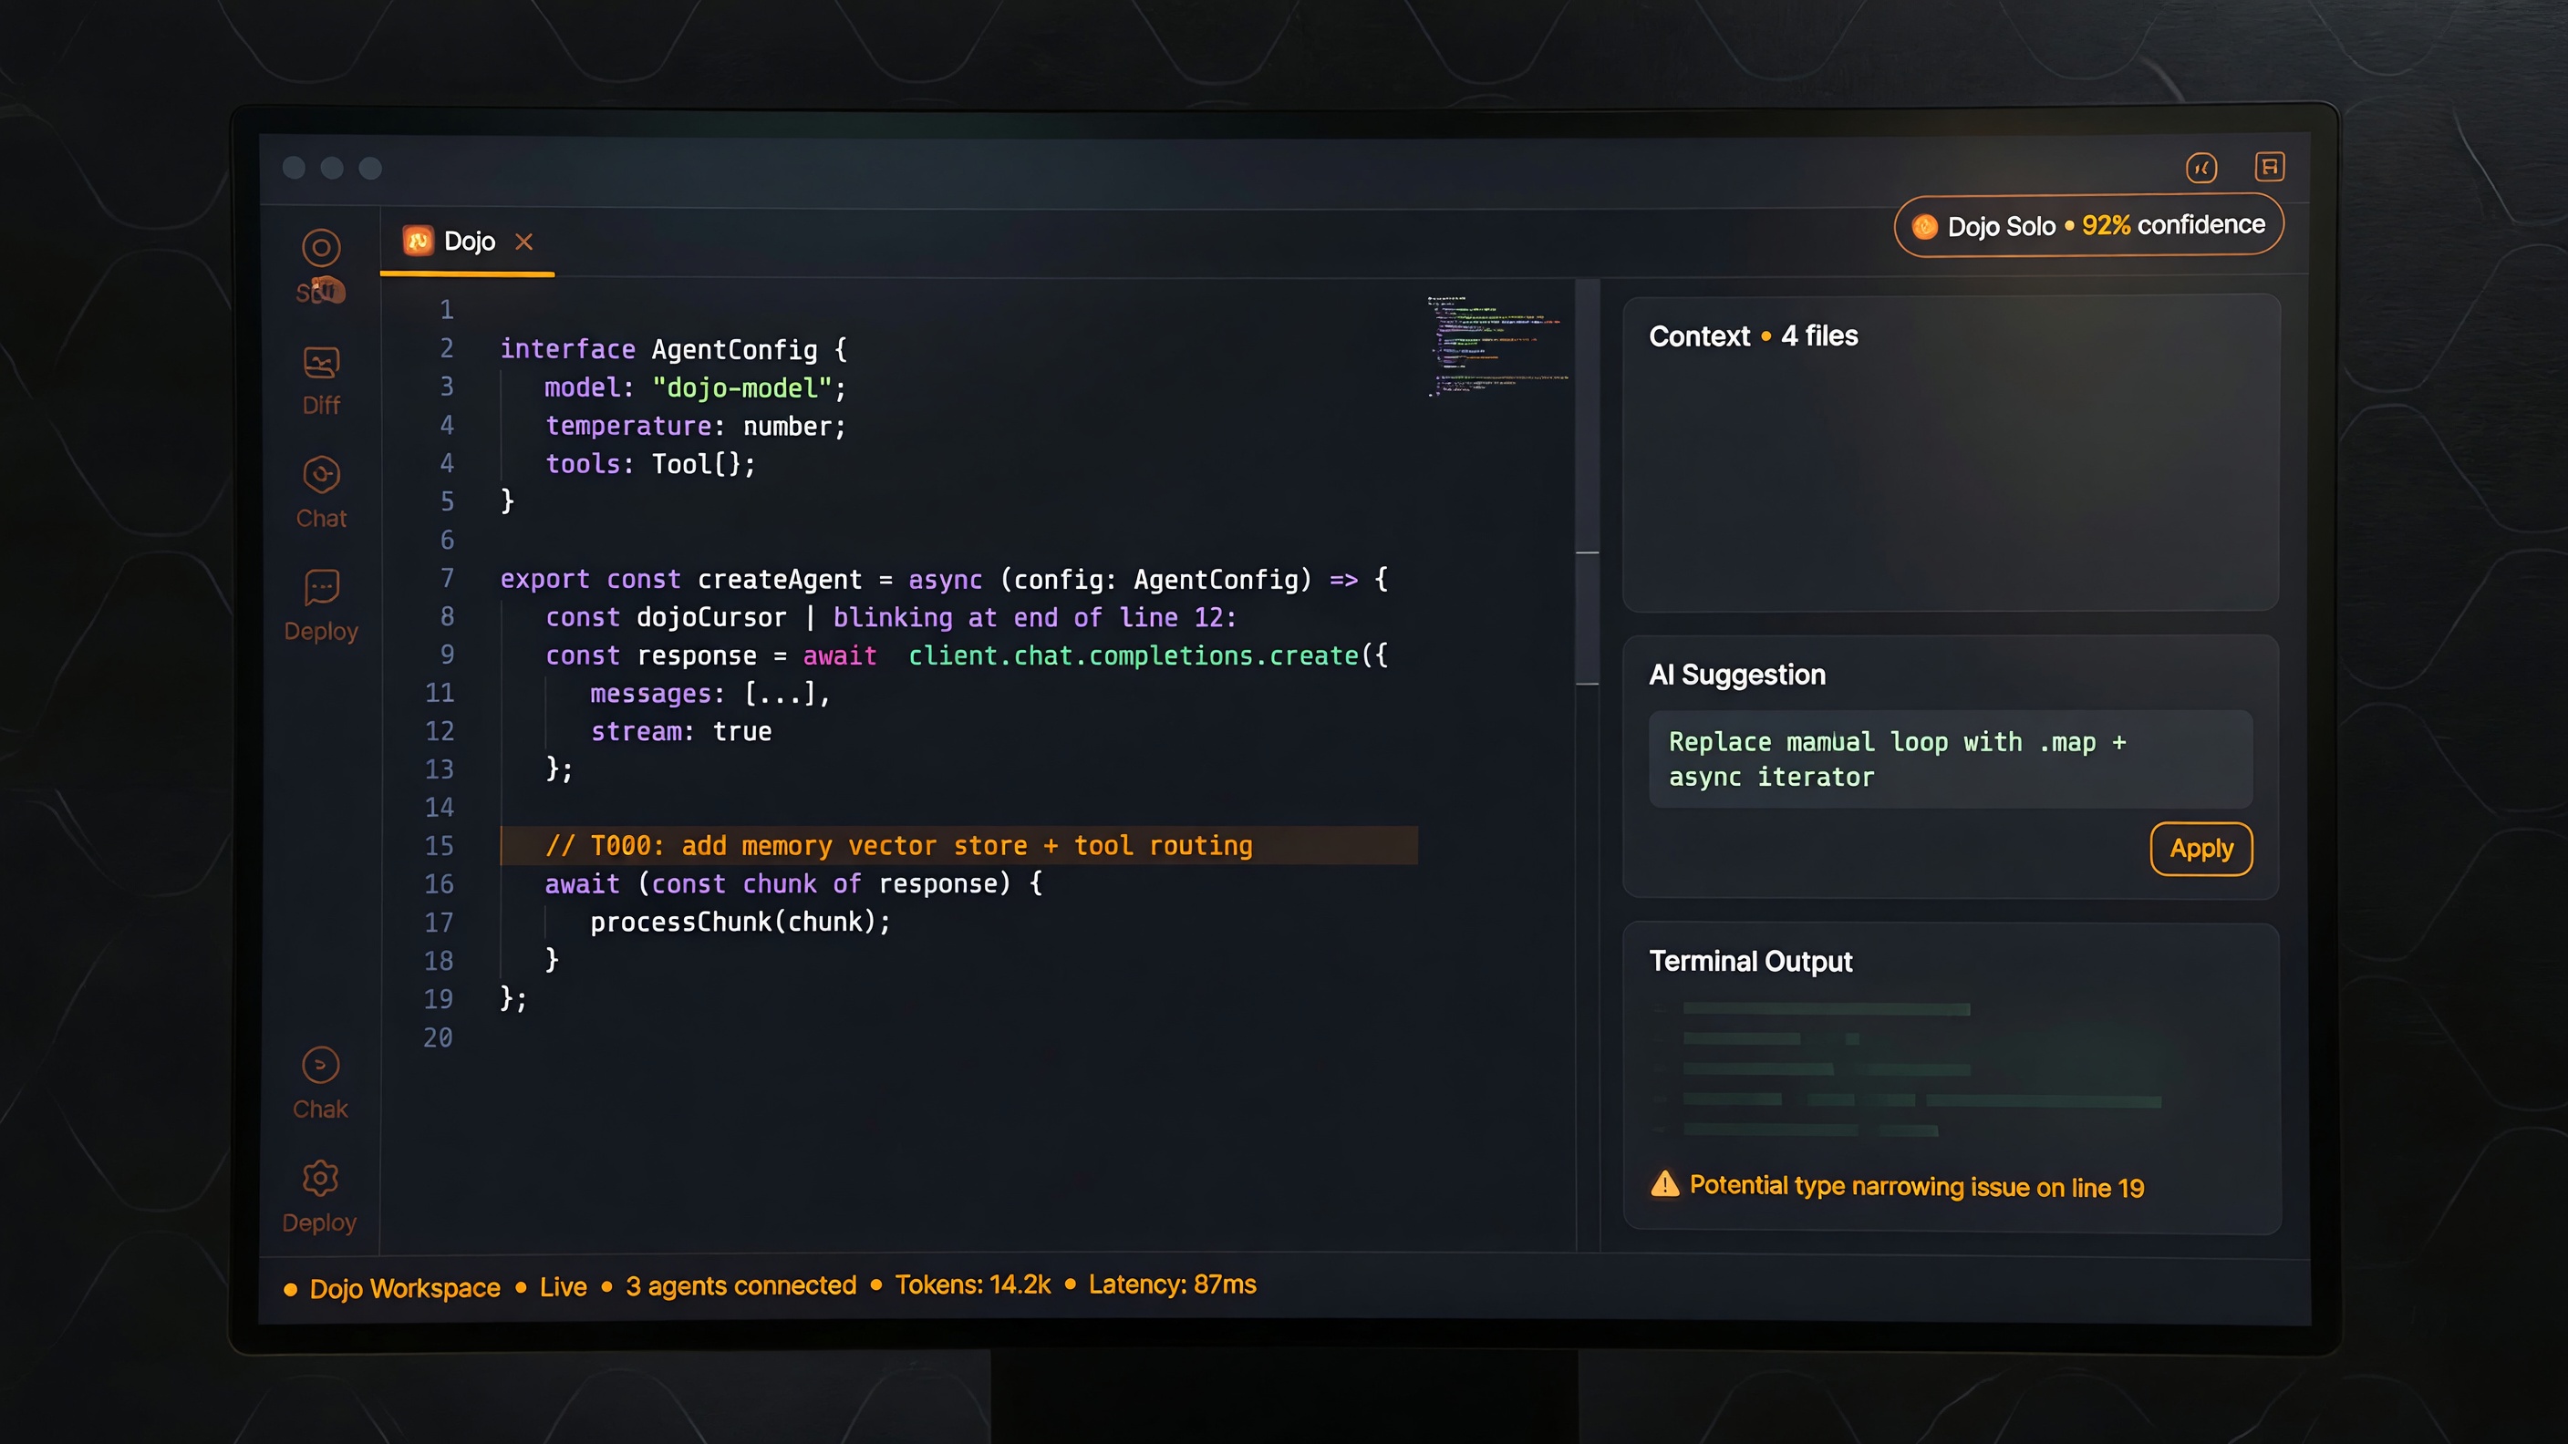Click the 'interface AgentConfig {' code line
2568x1444 pixels.
674,349
